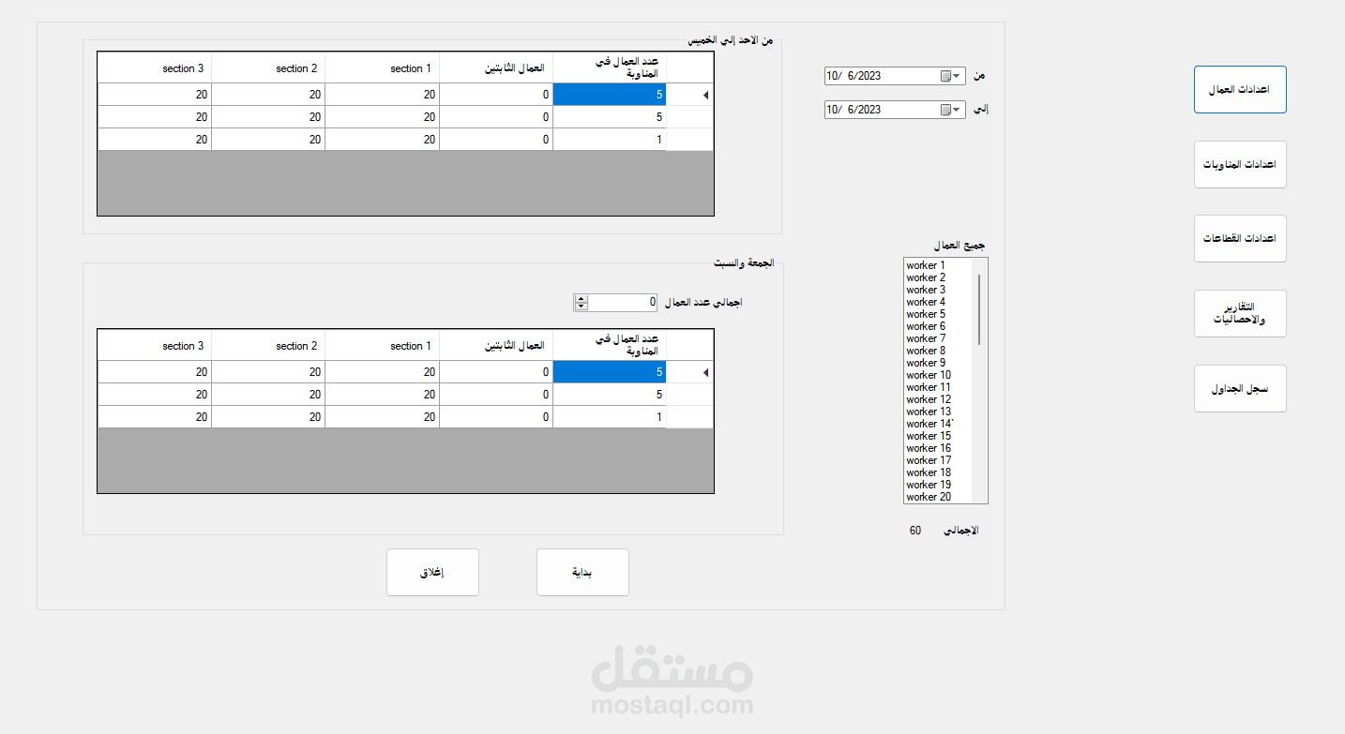Click section 3 cell in الجمعة والسبت row with count 1
Viewport: 1345px width, 734px height.
click(x=155, y=417)
